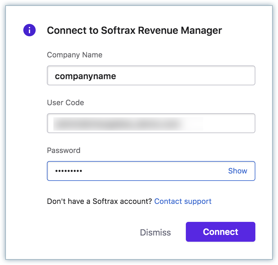Click the dialog title 'Connect to Softrax Revenue Manager'
Image resolution: width=278 pixels, height=265 pixels.
134,30
